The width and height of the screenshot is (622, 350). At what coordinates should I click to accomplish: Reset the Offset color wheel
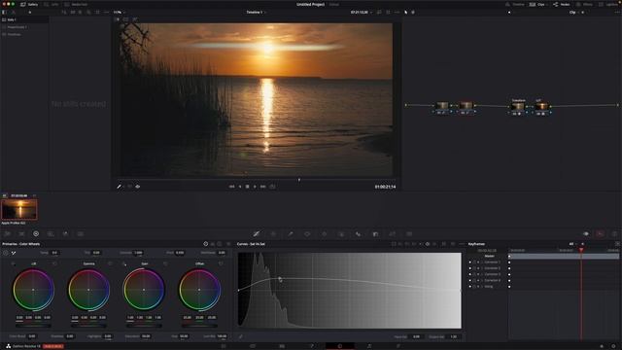(x=221, y=263)
